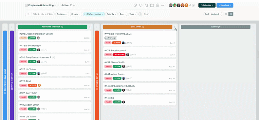Open card #480: Adam Smith
This screenshot has height=120, width=259.
(x=54, y=107)
